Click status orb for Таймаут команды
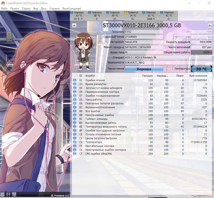Image resolution: width=214 pixels, height=198 pixels. click(75, 119)
